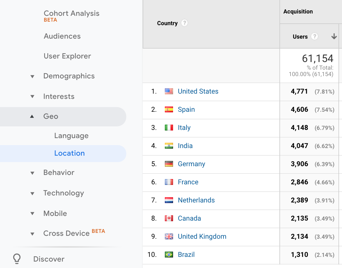Click the India flag icon
Screen dimensions: 342x268
pos(169,146)
